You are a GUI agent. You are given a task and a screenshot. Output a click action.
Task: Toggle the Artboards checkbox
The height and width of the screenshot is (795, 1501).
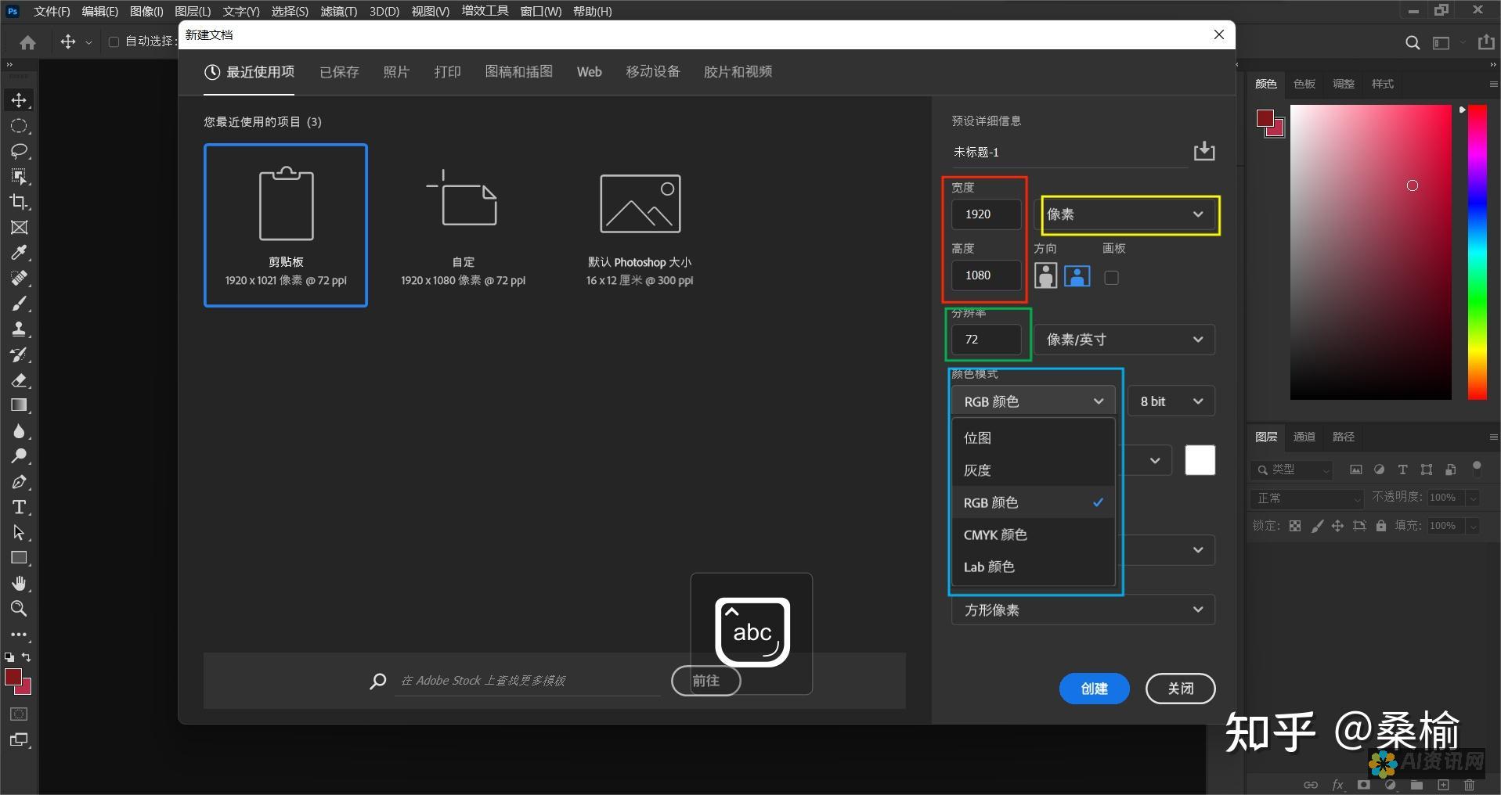click(1111, 278)
